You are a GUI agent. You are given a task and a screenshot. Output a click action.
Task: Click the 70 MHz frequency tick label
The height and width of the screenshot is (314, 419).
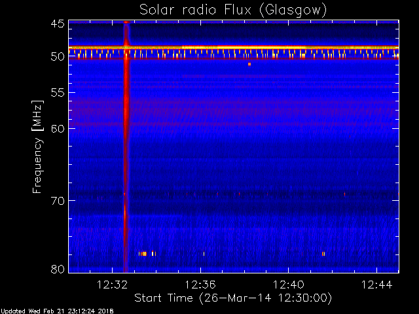click(58, 201)
